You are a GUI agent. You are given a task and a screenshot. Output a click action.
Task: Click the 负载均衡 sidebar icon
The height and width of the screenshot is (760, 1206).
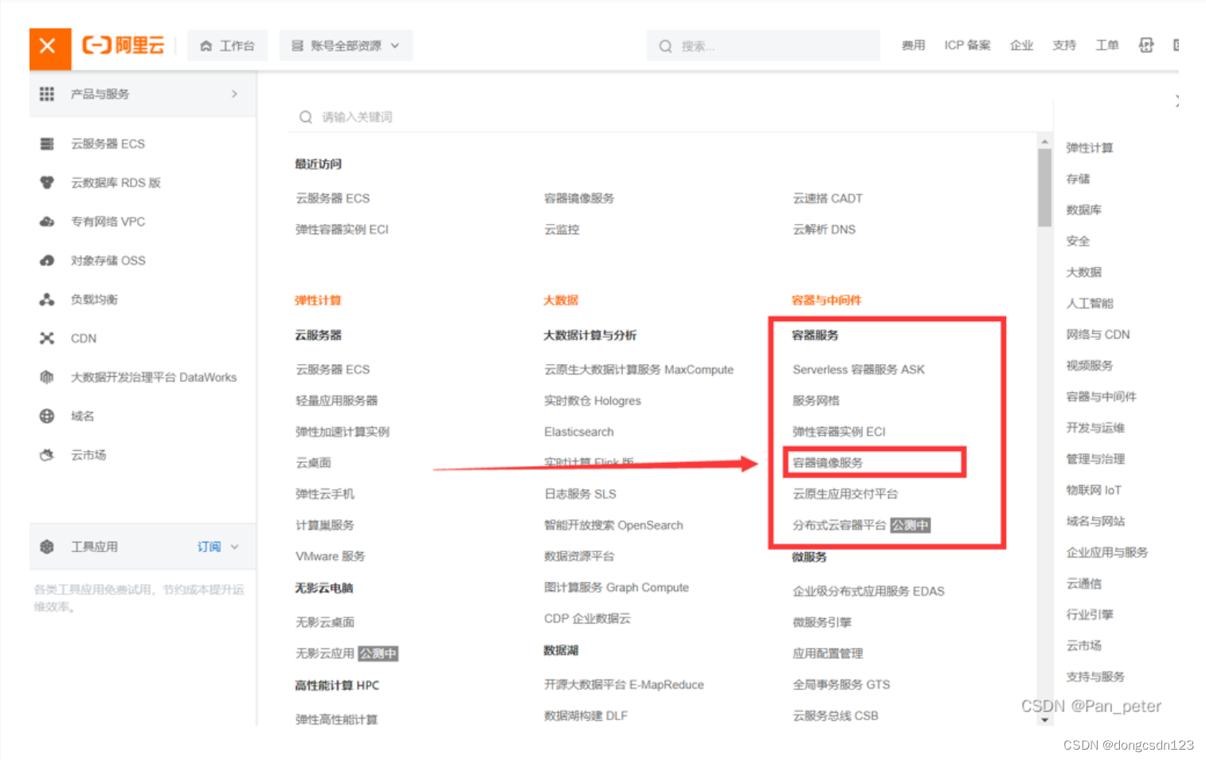[x=47, y=300]
